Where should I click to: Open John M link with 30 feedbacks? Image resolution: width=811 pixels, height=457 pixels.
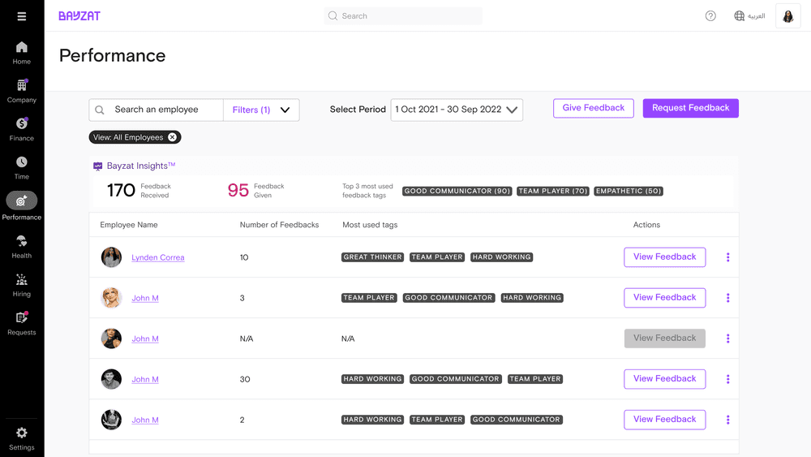(145, 379)
